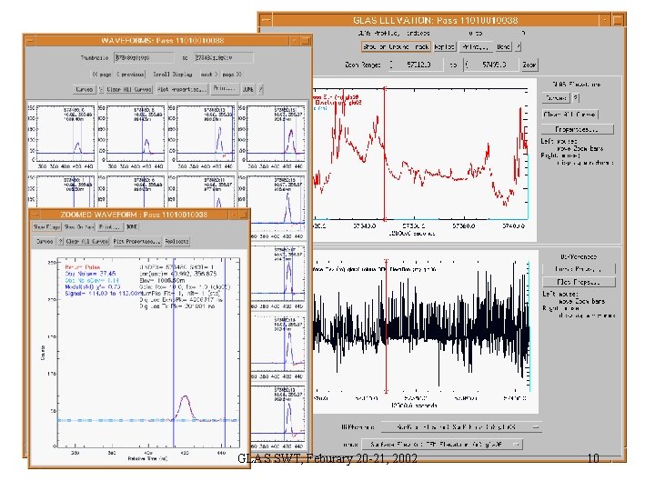Open 'Plot Properties...' in the Zoomed Waveform window
The height and width of the screenshot is (491, 655).
point(136,241)
